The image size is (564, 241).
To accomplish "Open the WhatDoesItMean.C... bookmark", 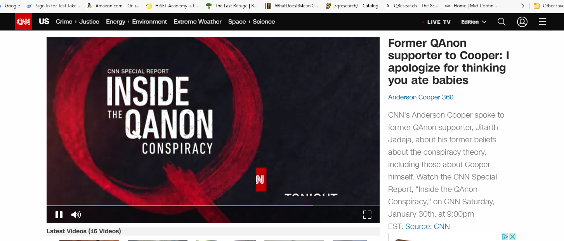I will click(x=292, y=6).
